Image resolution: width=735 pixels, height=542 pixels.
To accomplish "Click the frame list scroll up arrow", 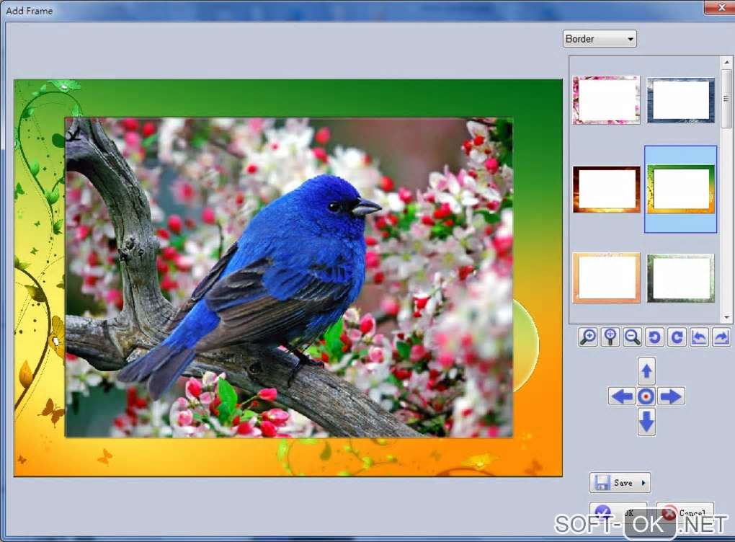I will (726, 62).
